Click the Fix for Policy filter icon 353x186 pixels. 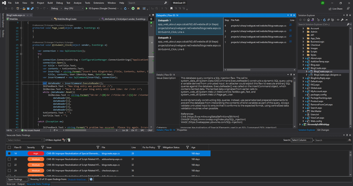(x=159, y=147)
